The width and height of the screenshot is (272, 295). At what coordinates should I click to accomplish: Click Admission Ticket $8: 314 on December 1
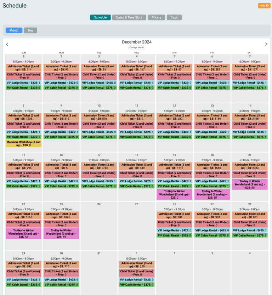[23, 68]
